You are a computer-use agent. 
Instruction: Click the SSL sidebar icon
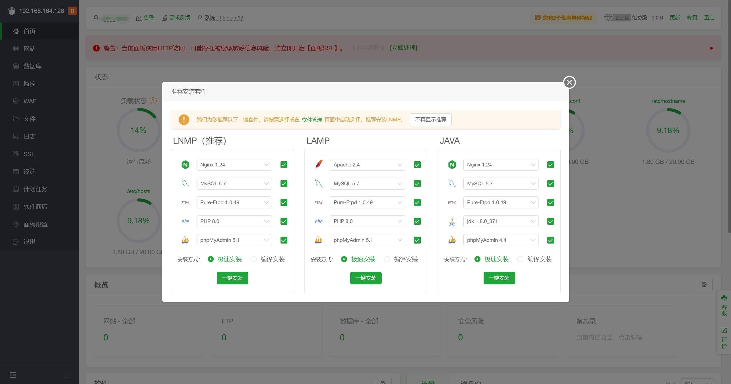tap(15, 154)
